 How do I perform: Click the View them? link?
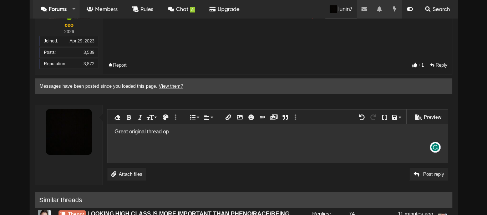pos(171,86)
